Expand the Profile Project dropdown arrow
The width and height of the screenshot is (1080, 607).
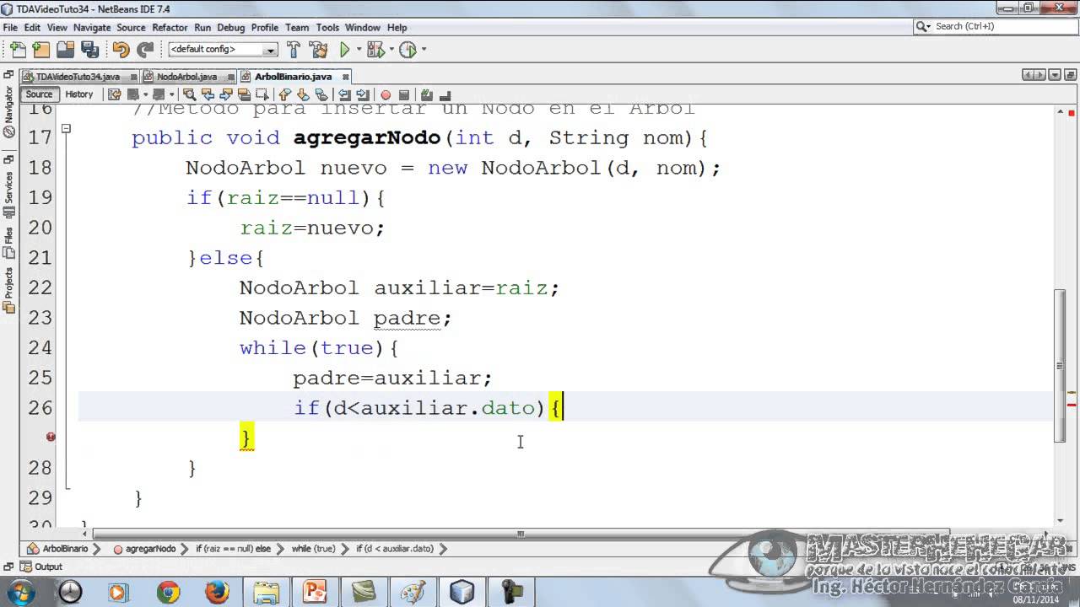click(x=423, y=50)
